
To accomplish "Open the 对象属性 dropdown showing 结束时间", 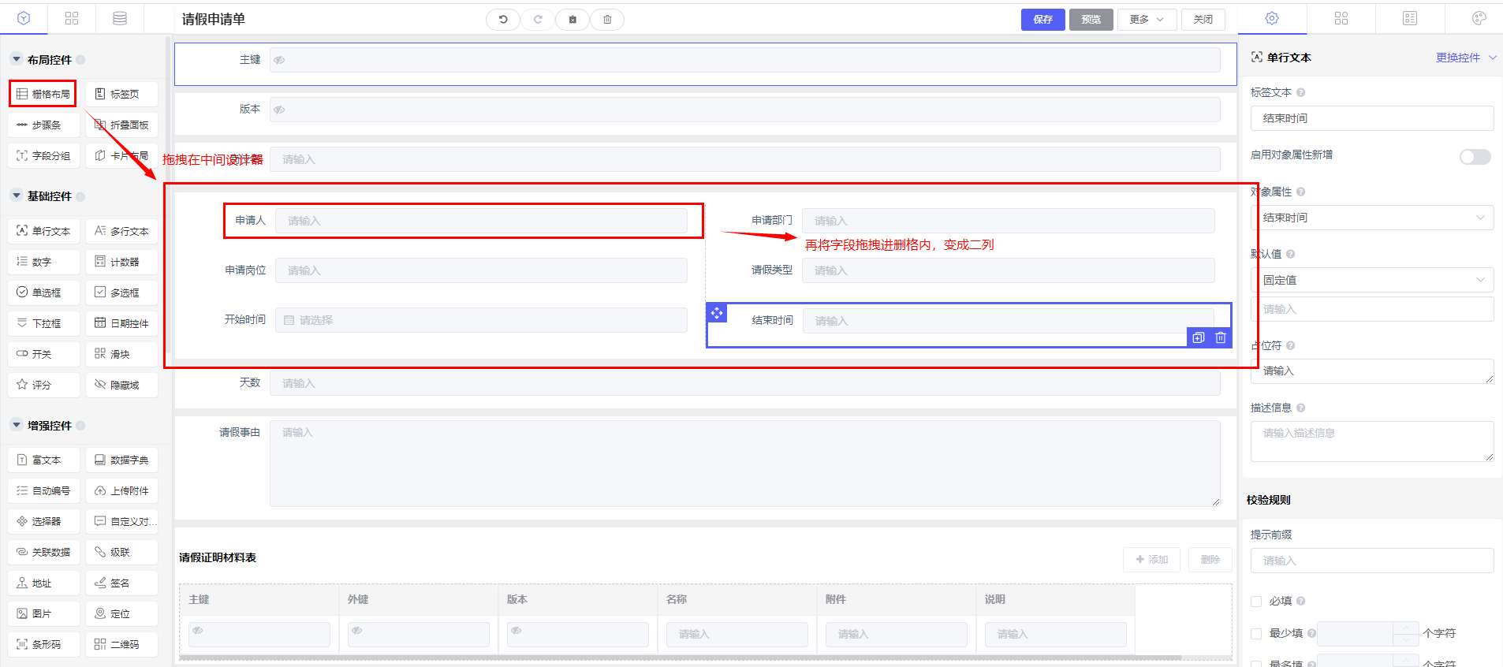I will click(x=1371, y=218).
